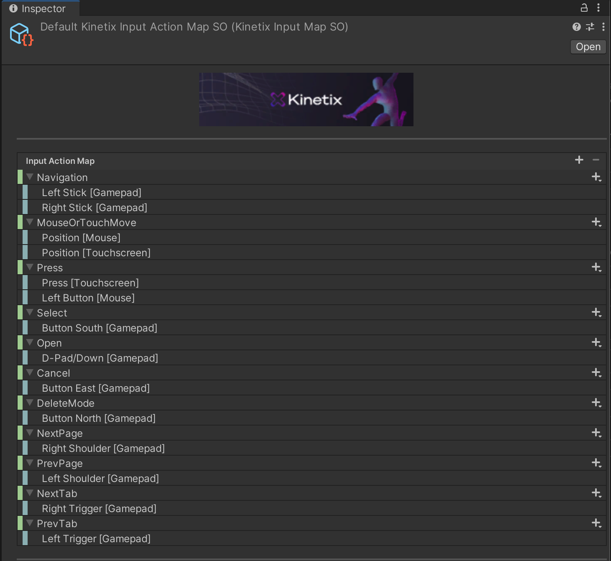Select the Right Trigger [Gamepad] binding
Viewport: 611px width, 561px height.
pyautogui.click(x=314, y=508)
